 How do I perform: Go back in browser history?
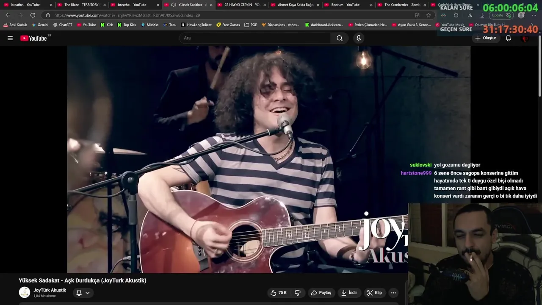pyautogui.click(x=8, y=15)
